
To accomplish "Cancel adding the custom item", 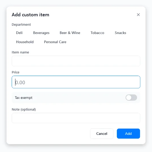I will [102, 134].
